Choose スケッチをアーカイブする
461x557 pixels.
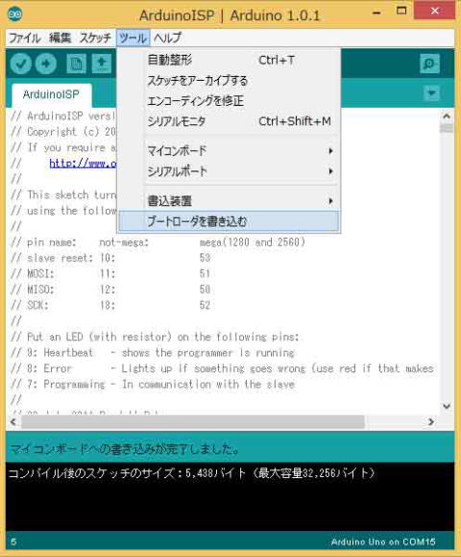(229, 81)
